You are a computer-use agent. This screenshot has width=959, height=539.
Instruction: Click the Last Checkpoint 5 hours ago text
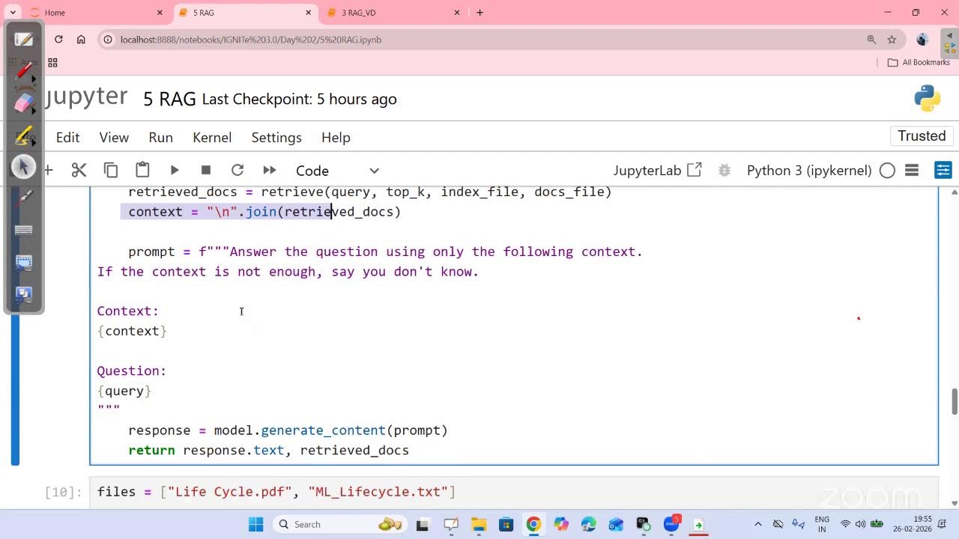click(300, 99)
